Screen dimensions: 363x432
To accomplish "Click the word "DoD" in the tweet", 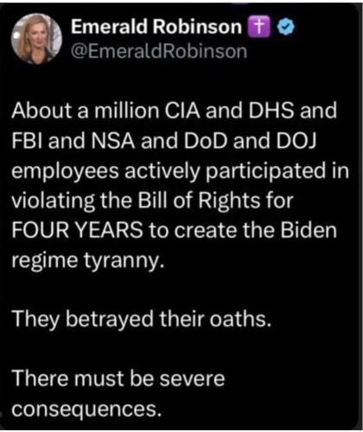I will tap(205, 141).
